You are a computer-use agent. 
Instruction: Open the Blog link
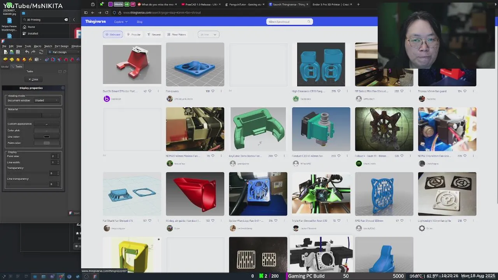pyautogui.click(x=139, y=22)
